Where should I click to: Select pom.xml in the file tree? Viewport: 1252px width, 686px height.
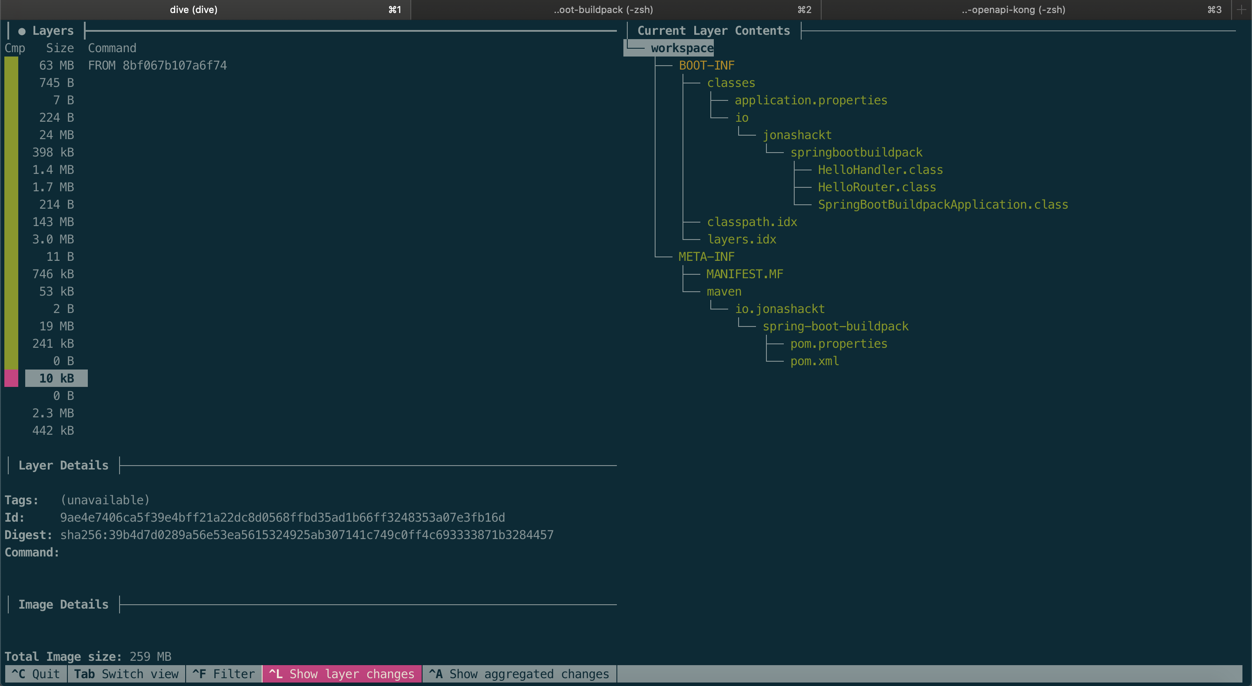(814, 361)
